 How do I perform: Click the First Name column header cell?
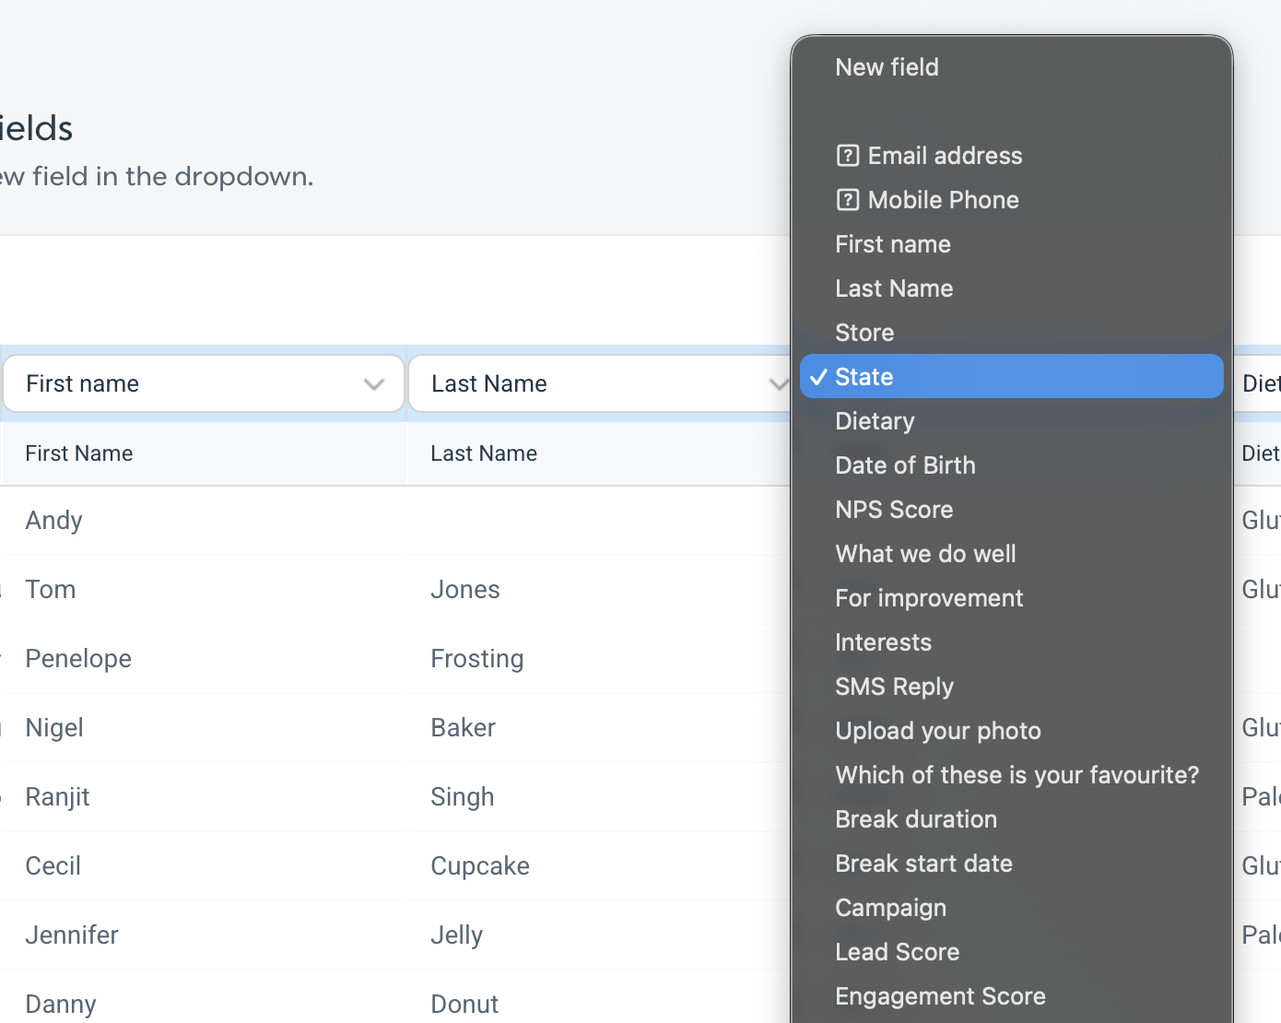[x=204, y=453]
